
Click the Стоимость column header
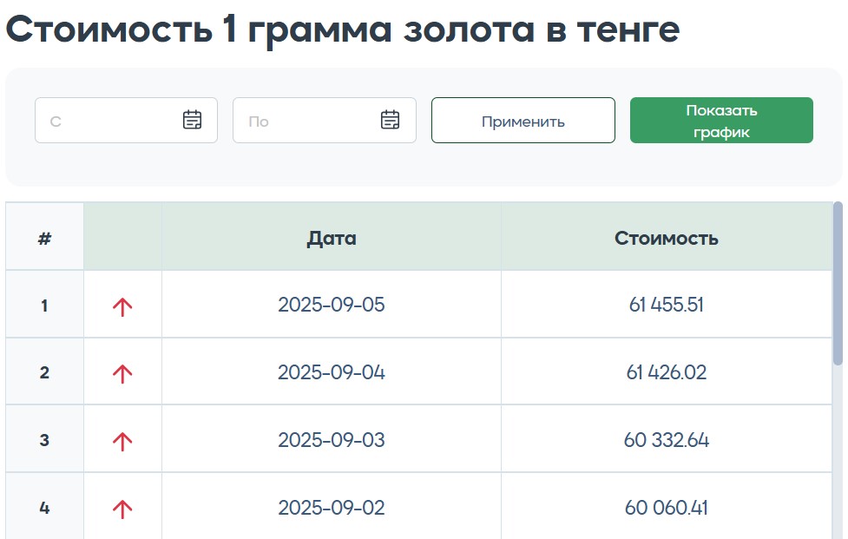666,238
